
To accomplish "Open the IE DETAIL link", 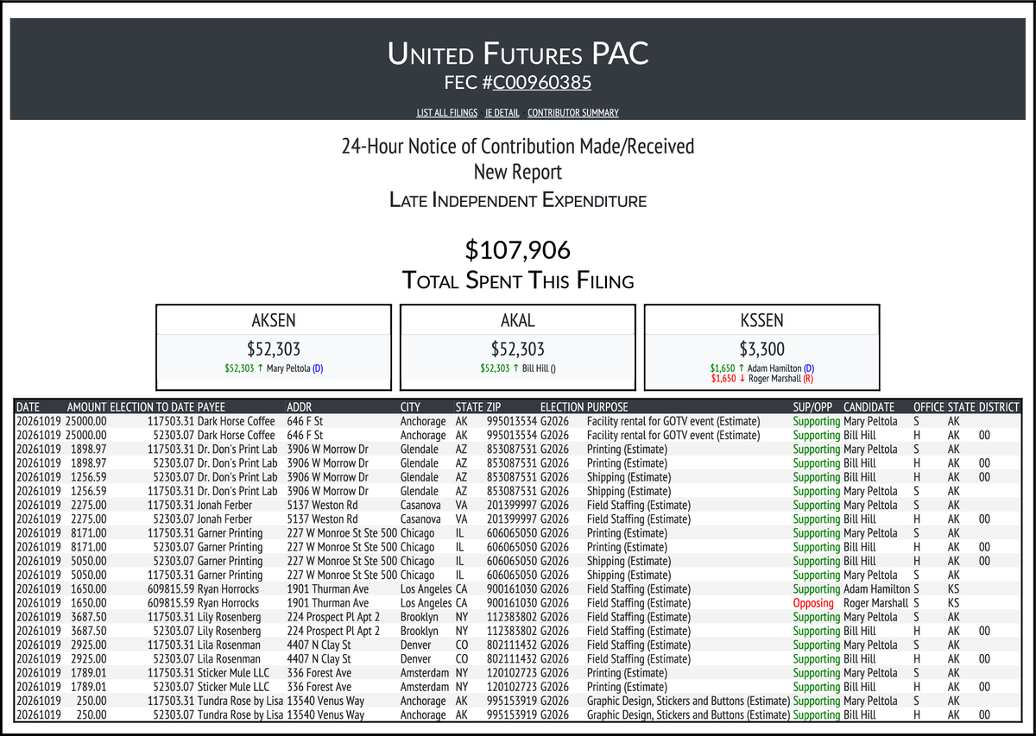I will [502, 113].
